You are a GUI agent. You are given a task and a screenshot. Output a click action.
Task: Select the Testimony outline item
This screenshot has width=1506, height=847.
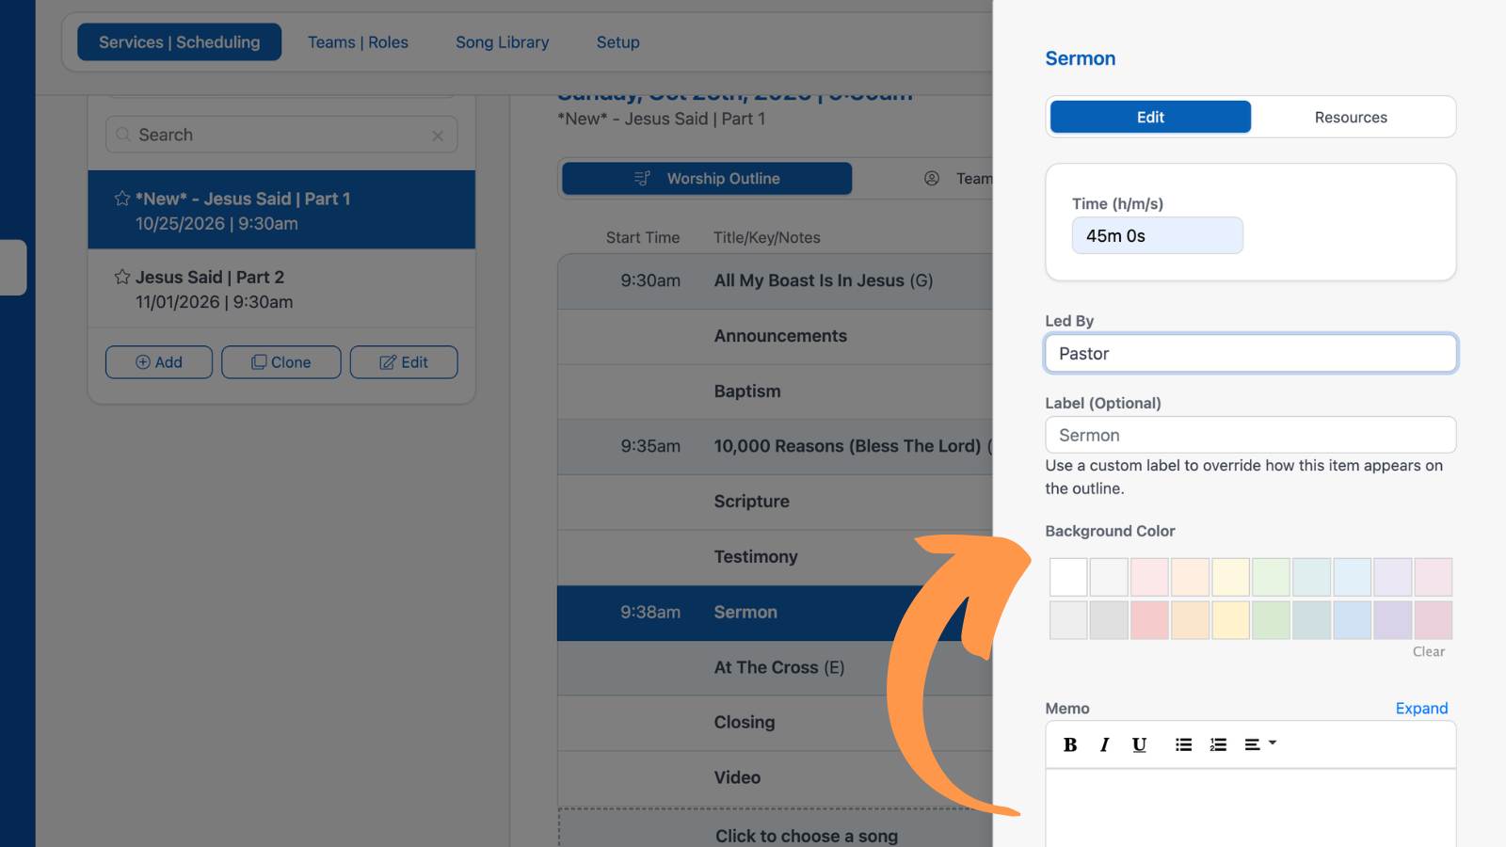[x=775, y=557]
